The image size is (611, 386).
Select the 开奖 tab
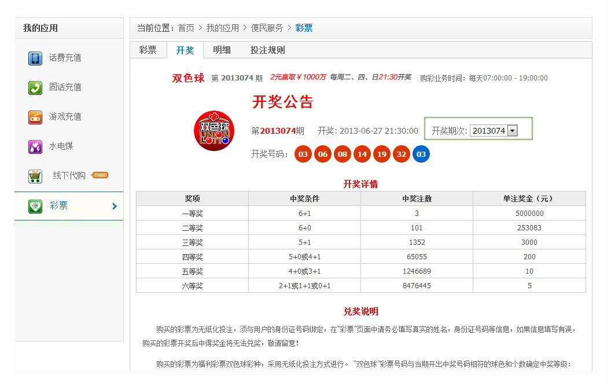click(x=185, y=50)
